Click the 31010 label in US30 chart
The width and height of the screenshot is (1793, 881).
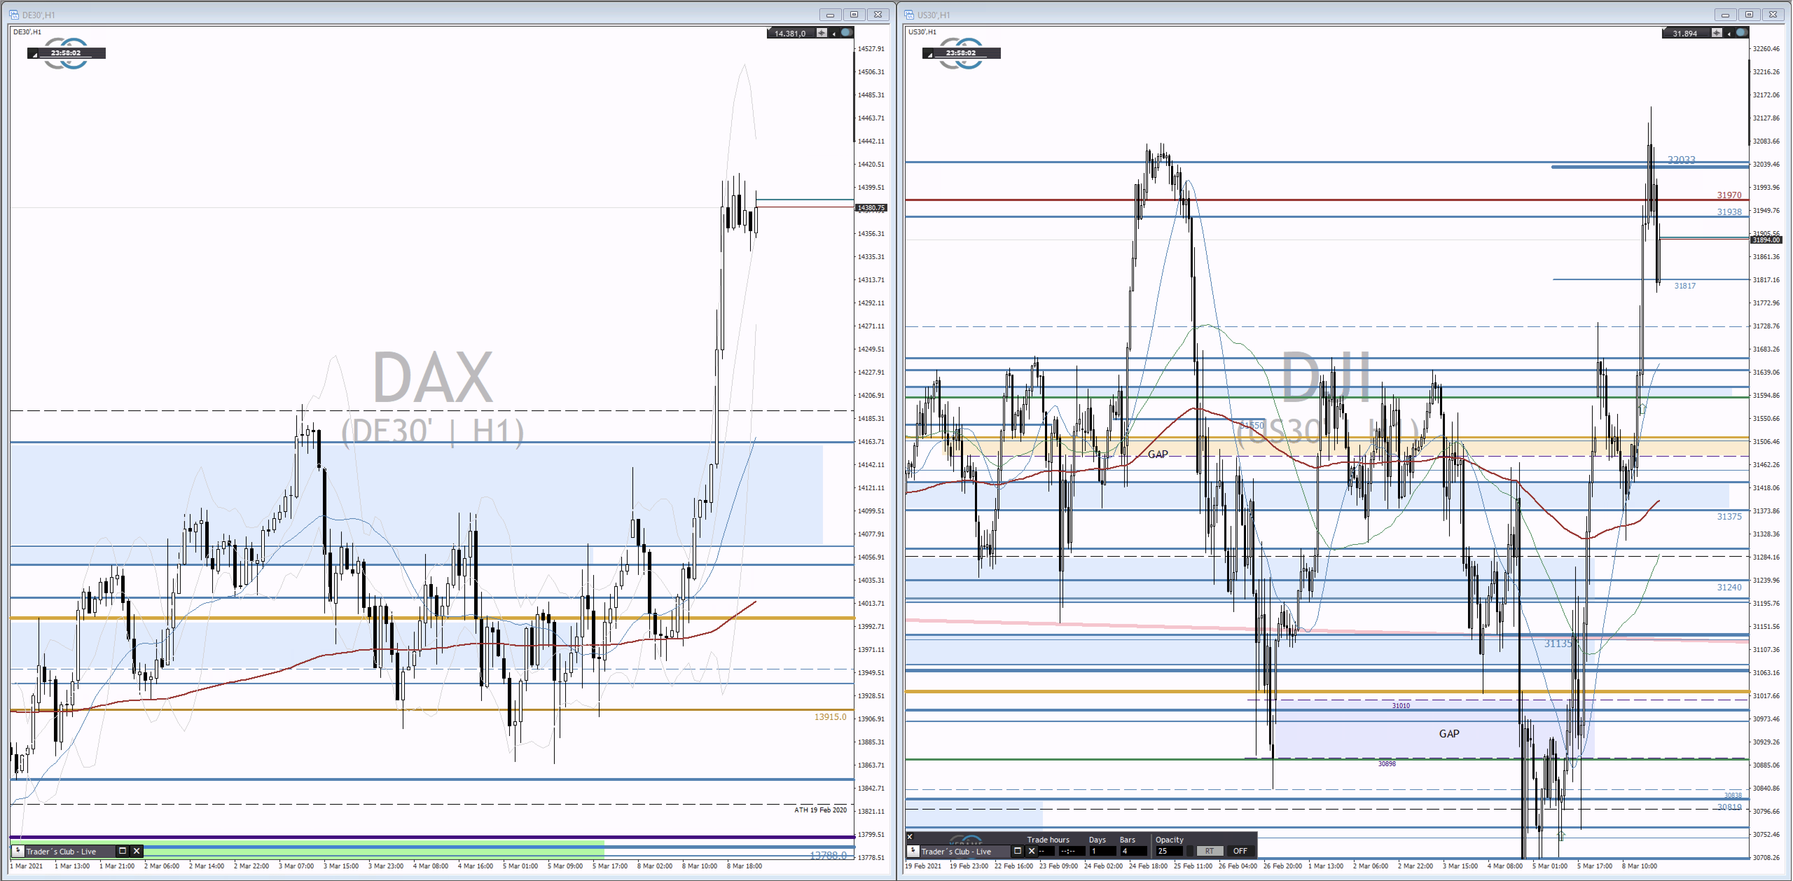(x=1400, y=706)
